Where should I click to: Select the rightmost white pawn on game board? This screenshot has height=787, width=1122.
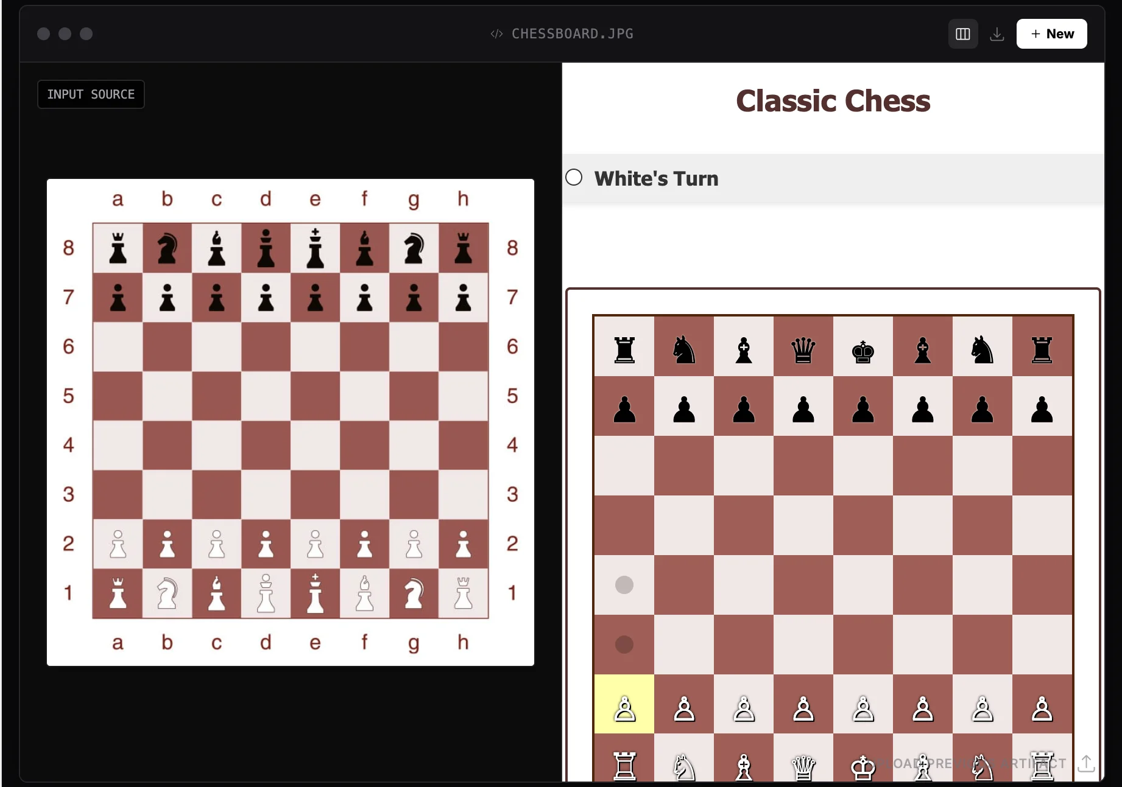coord(1042,708)
